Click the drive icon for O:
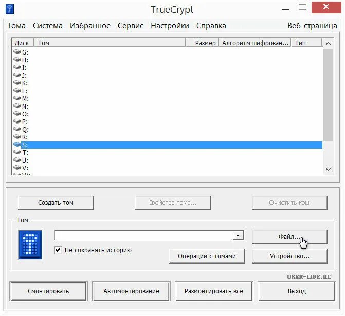345x316 pixels. [17, 114]
